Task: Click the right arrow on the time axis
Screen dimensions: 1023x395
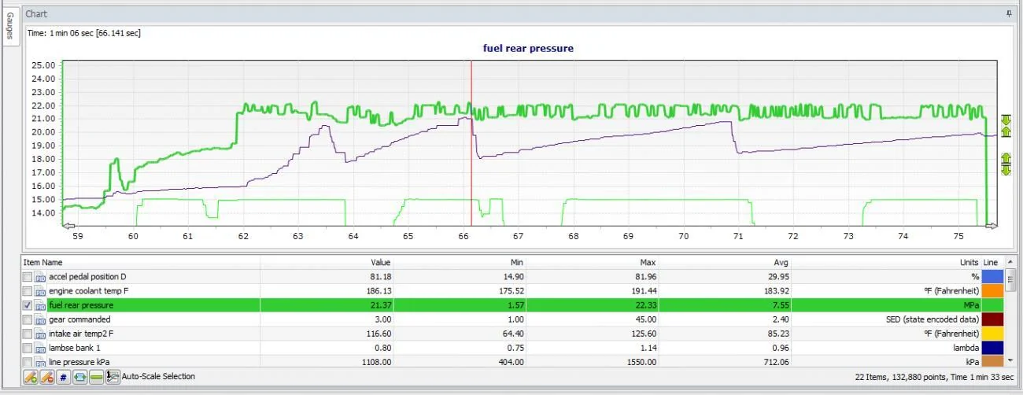Action: 992,226
